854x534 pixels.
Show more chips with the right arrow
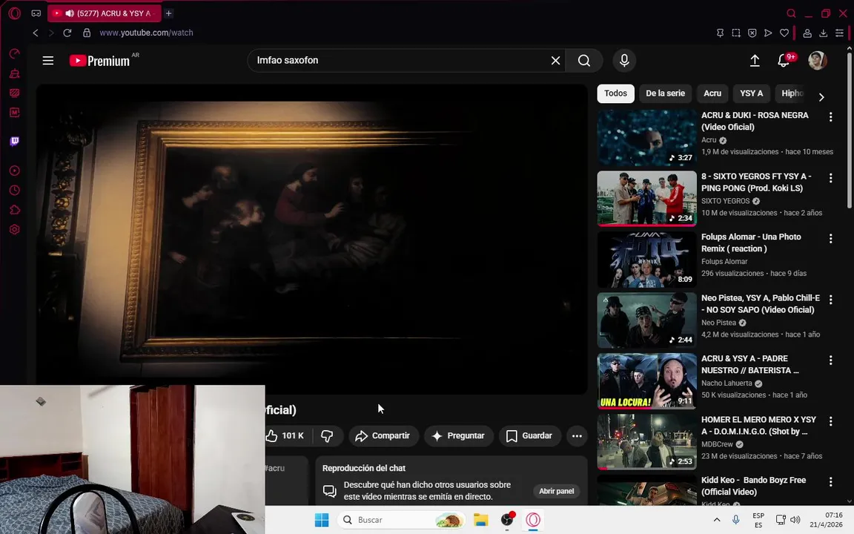pos(821,97)
